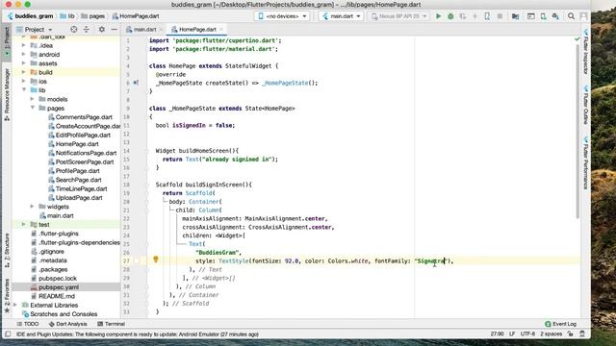616x346 pixels.
Task: Expand the widgets folder
Action: point(32,207)
